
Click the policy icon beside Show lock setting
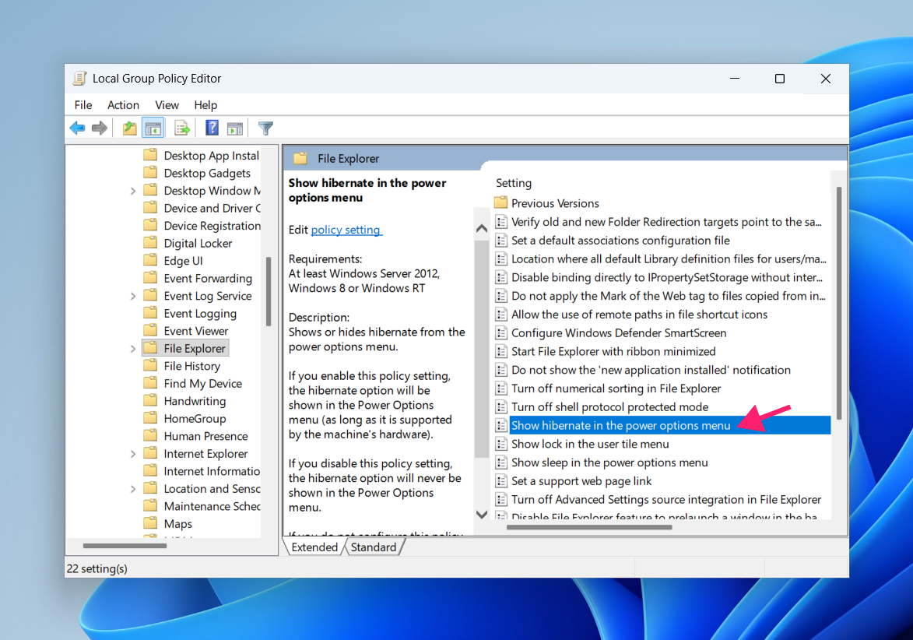tap(500, 444)
